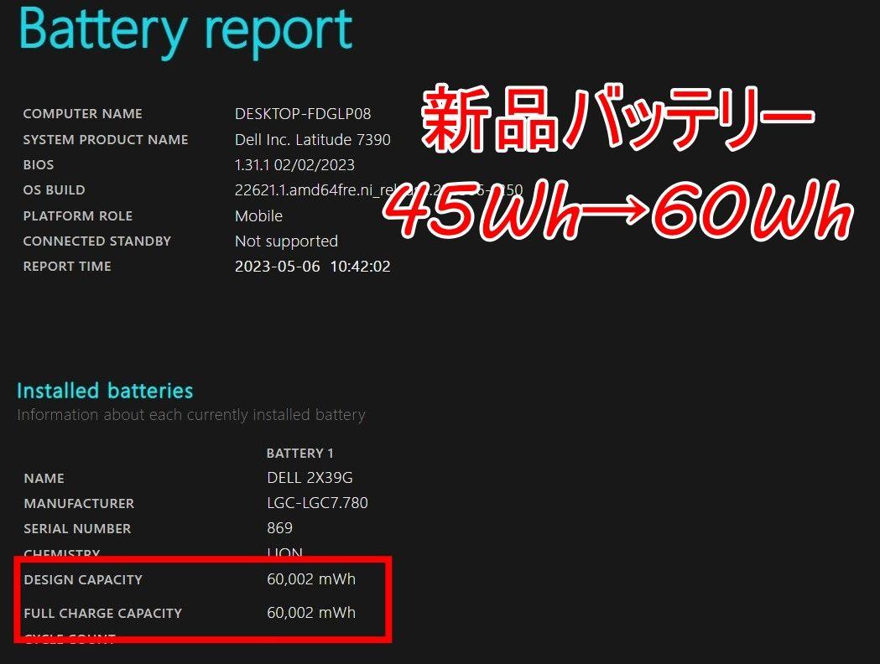Select the battery name DELL 2X39G
This screenshot has width=880, height=664.
click(x=310, y=478)
